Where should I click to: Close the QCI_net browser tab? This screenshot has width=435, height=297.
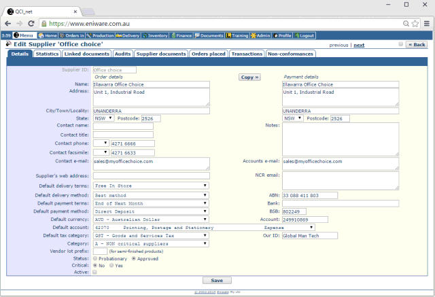[75, 12]
